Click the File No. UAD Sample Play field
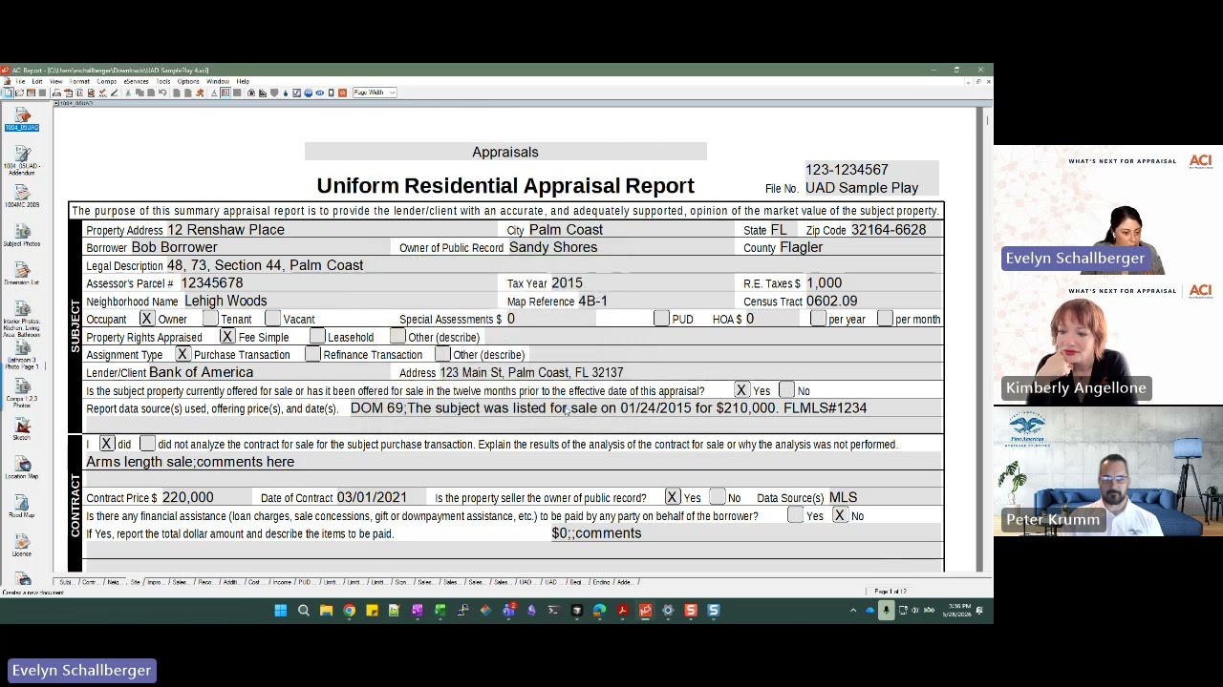The image size is (1223, 687). coord(871,188)
